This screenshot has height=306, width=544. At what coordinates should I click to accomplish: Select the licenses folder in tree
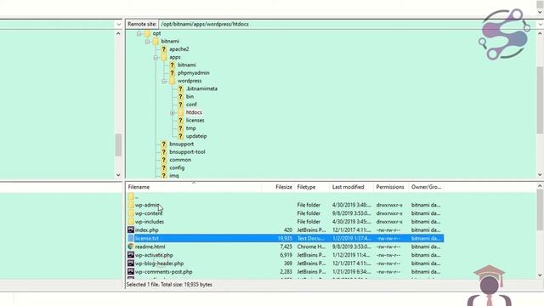[x=195, y=121]
